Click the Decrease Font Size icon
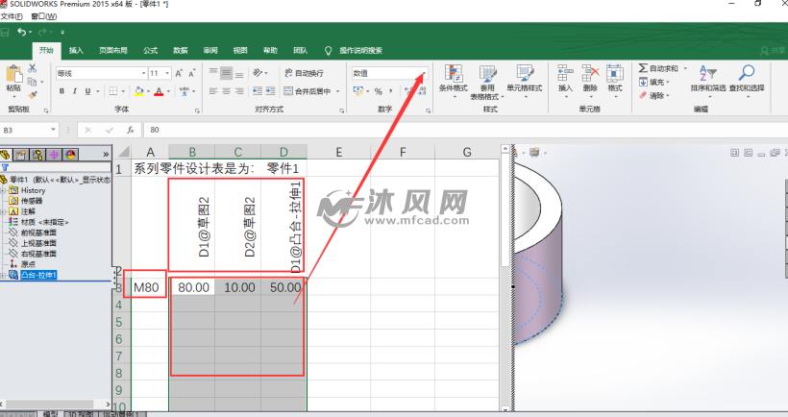The height and width of the screenshot is (417, 788). click(191, 73)
